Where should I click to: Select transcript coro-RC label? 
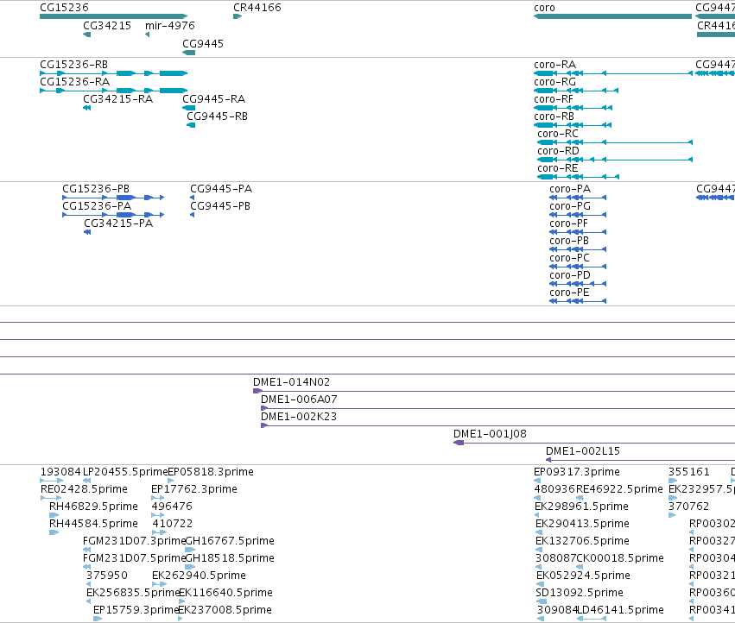pos(558,134)
